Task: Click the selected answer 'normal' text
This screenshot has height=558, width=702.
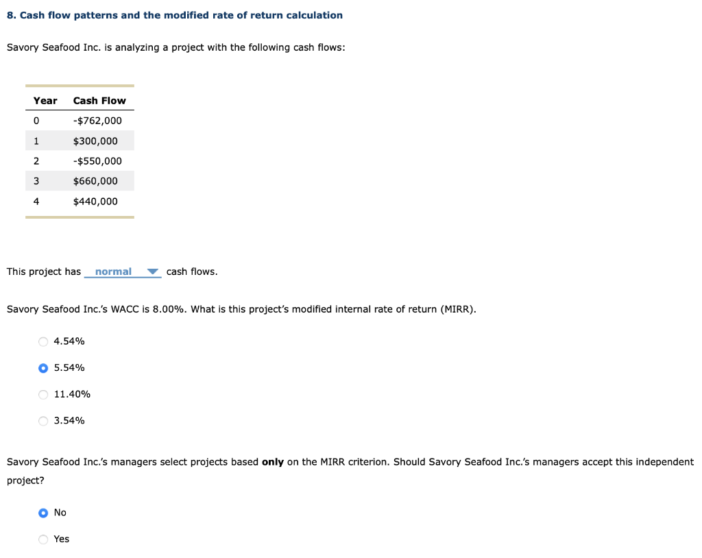Action: pos(112,271)
